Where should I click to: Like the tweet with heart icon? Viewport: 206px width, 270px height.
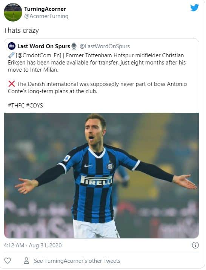tap(8, 261)
